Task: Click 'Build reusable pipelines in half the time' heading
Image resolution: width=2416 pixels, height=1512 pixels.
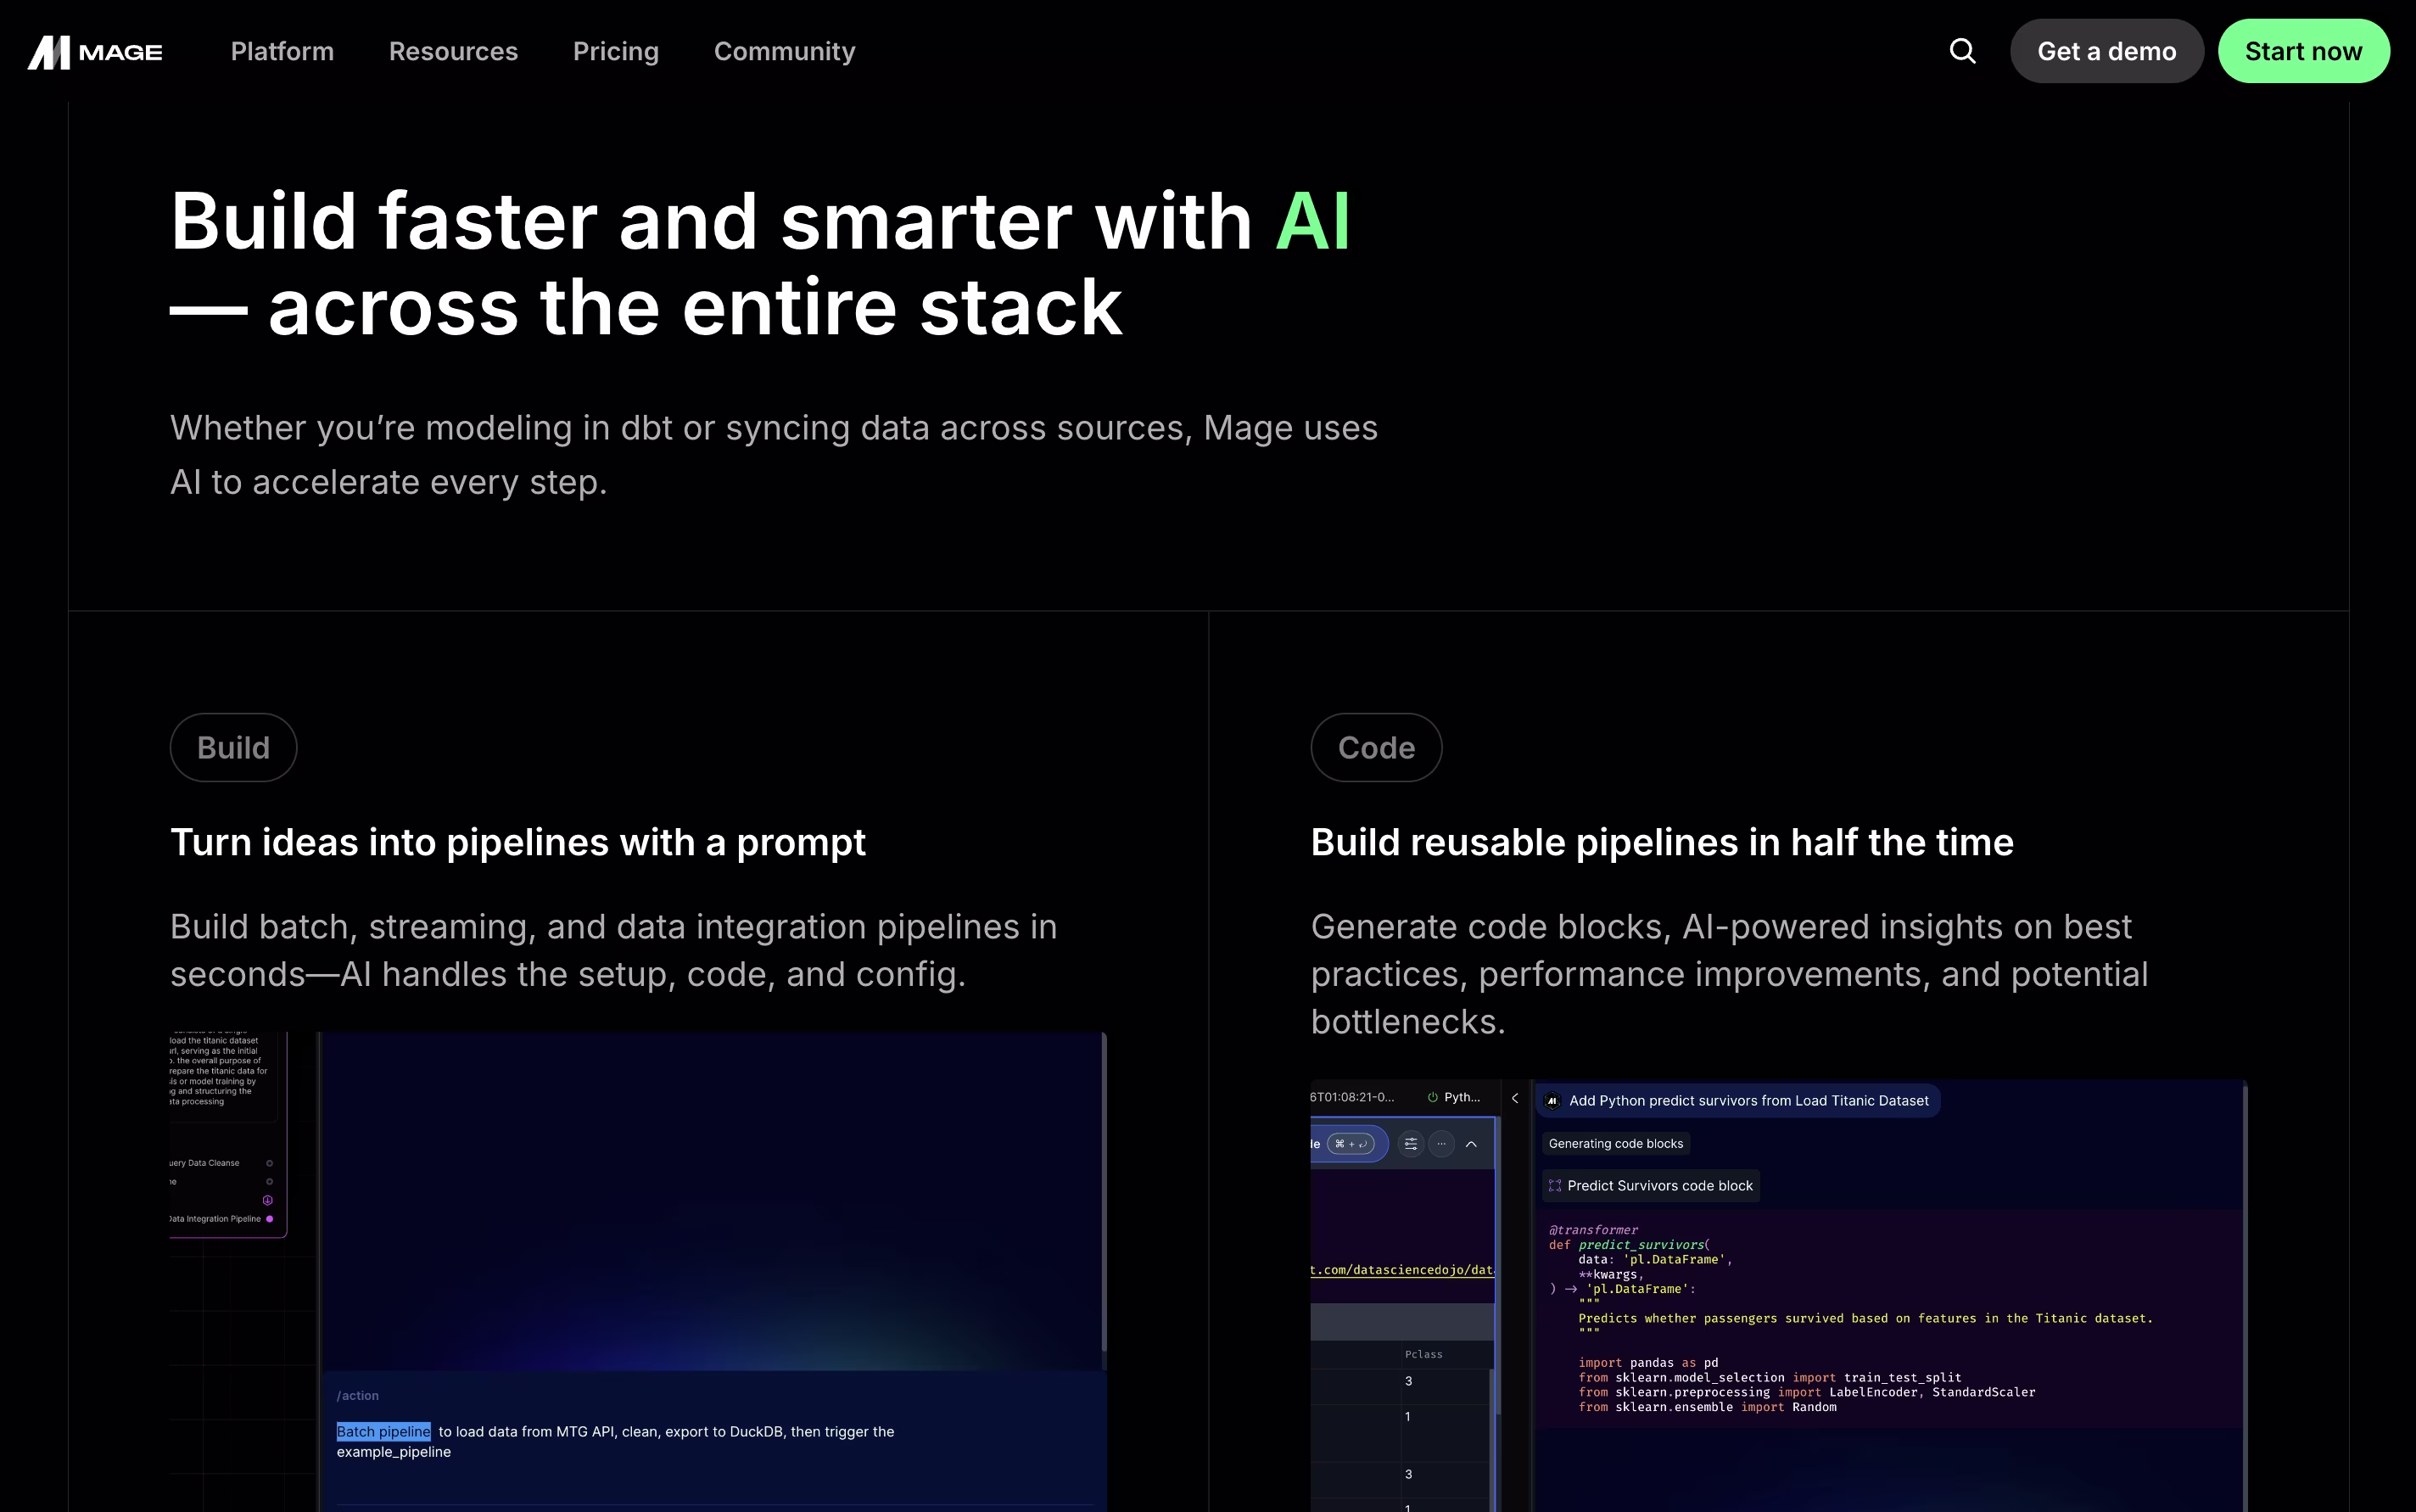Action: pyautogui.click(x=1661, y=842)
